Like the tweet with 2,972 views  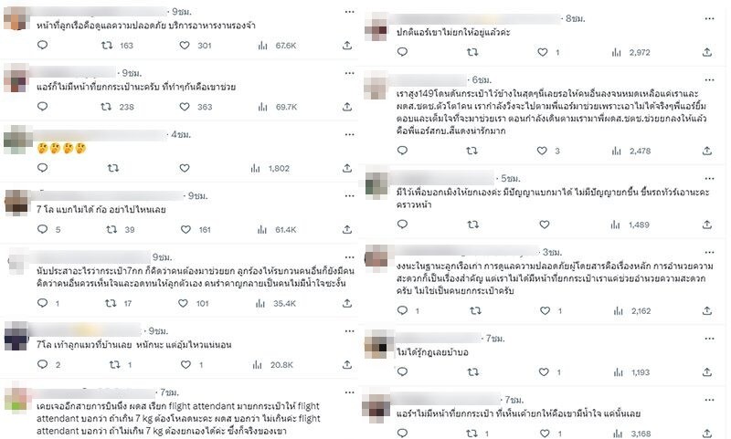(x=543, y=52)
